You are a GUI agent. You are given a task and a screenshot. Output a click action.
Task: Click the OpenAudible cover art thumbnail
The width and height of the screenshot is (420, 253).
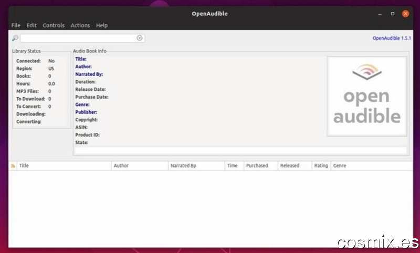(367, 96)
